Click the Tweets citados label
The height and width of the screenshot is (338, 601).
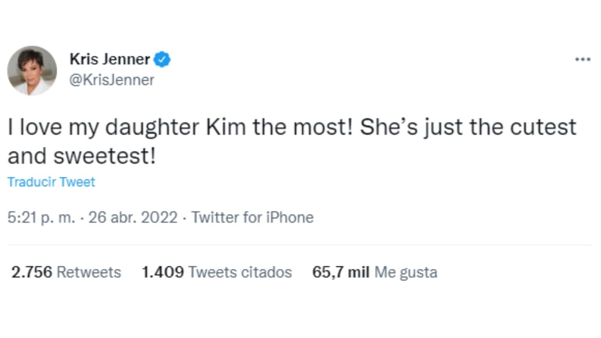click(x=239, y=272)
